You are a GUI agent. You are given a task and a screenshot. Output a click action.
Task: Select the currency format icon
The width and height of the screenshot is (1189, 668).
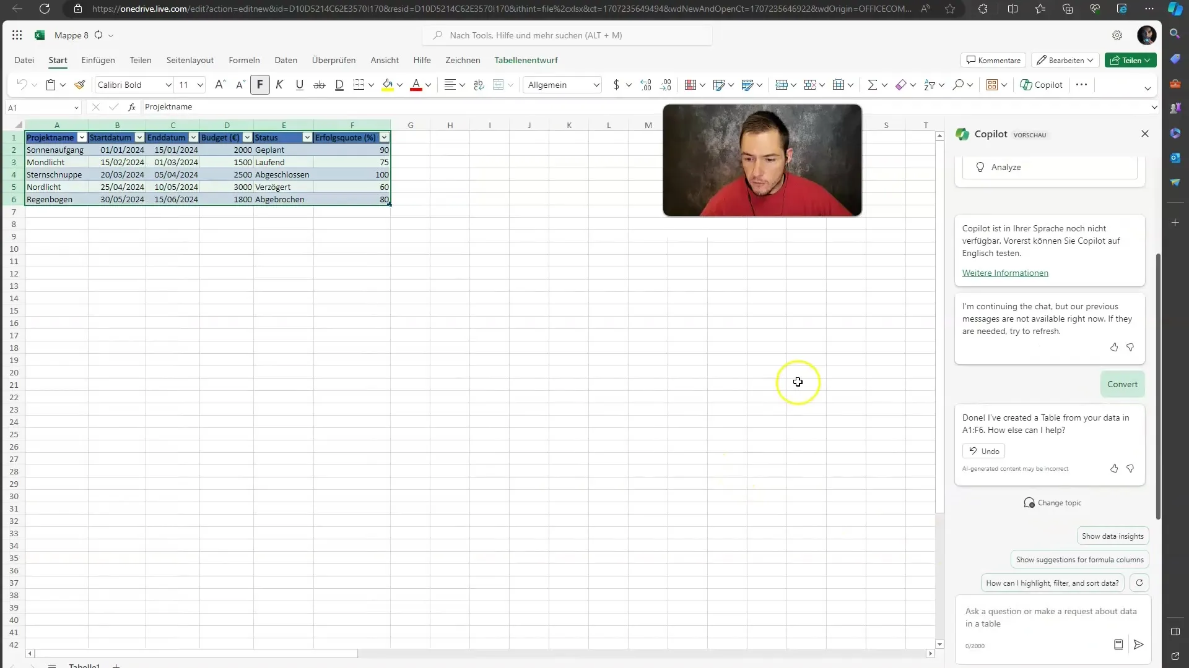616,85
